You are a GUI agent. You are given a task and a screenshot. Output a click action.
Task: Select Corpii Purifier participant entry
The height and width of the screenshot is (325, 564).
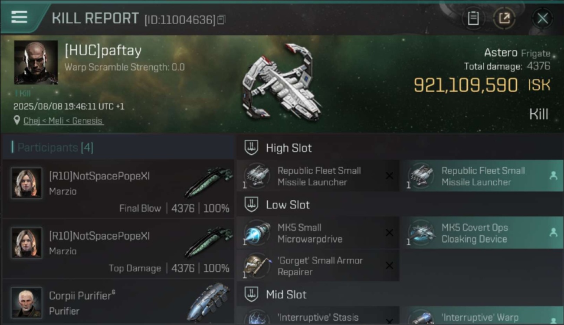[x=118, y=302]
